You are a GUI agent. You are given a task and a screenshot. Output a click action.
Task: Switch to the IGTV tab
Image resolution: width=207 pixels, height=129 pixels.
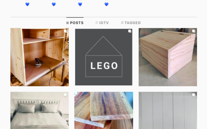tap(102, 23)
